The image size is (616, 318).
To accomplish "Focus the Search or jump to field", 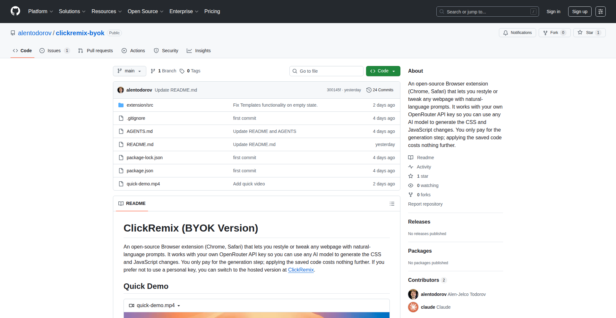I will 488,12.
